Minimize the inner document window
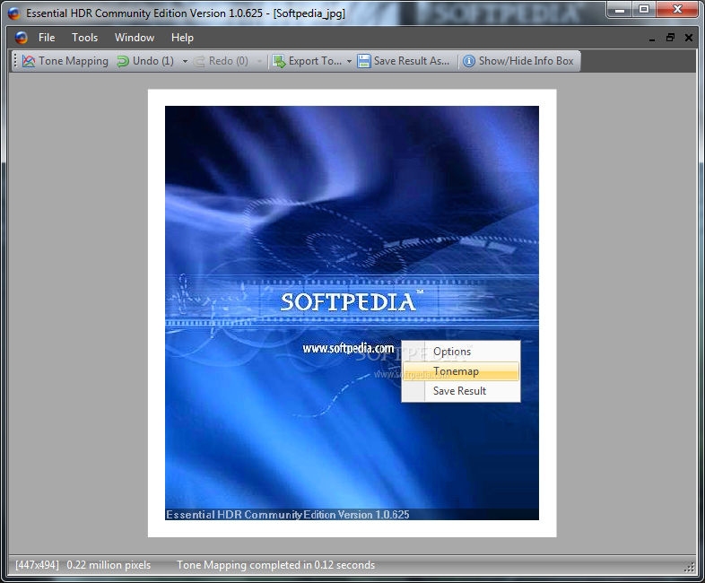Screen dimensions: 705x583 click(x=652, y=39)
